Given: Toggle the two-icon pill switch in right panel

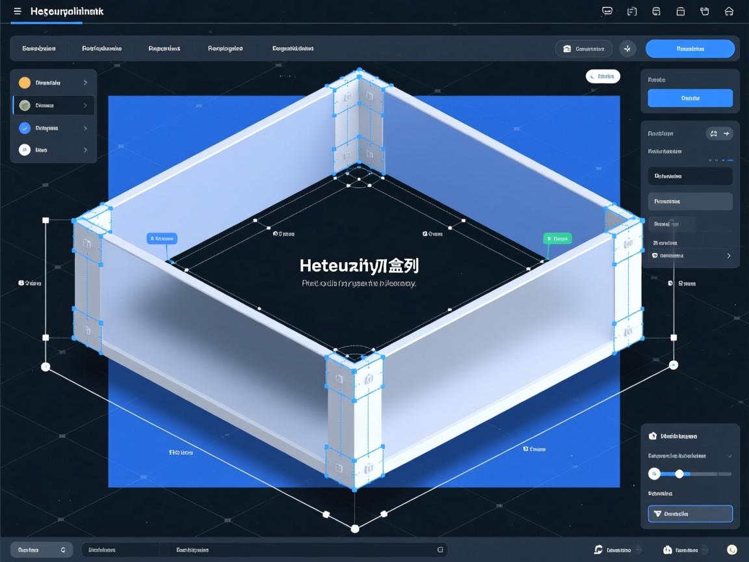Looking at the screenshot, I should (720, 133).
